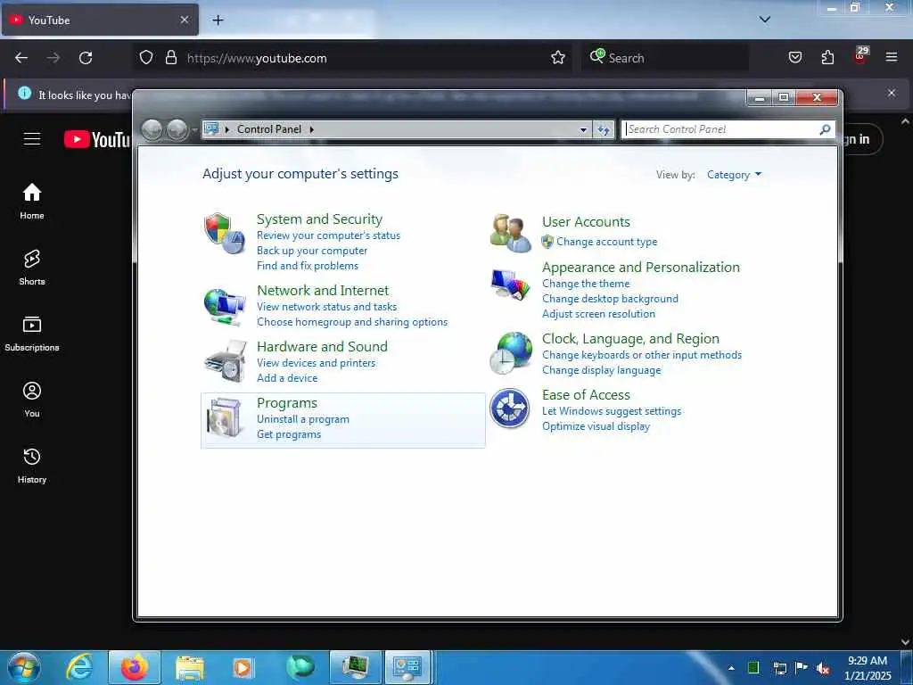Select the YouTube browser tab
Image resolution: width=913 pixels, height=685 pixels.
coord(100,20)
